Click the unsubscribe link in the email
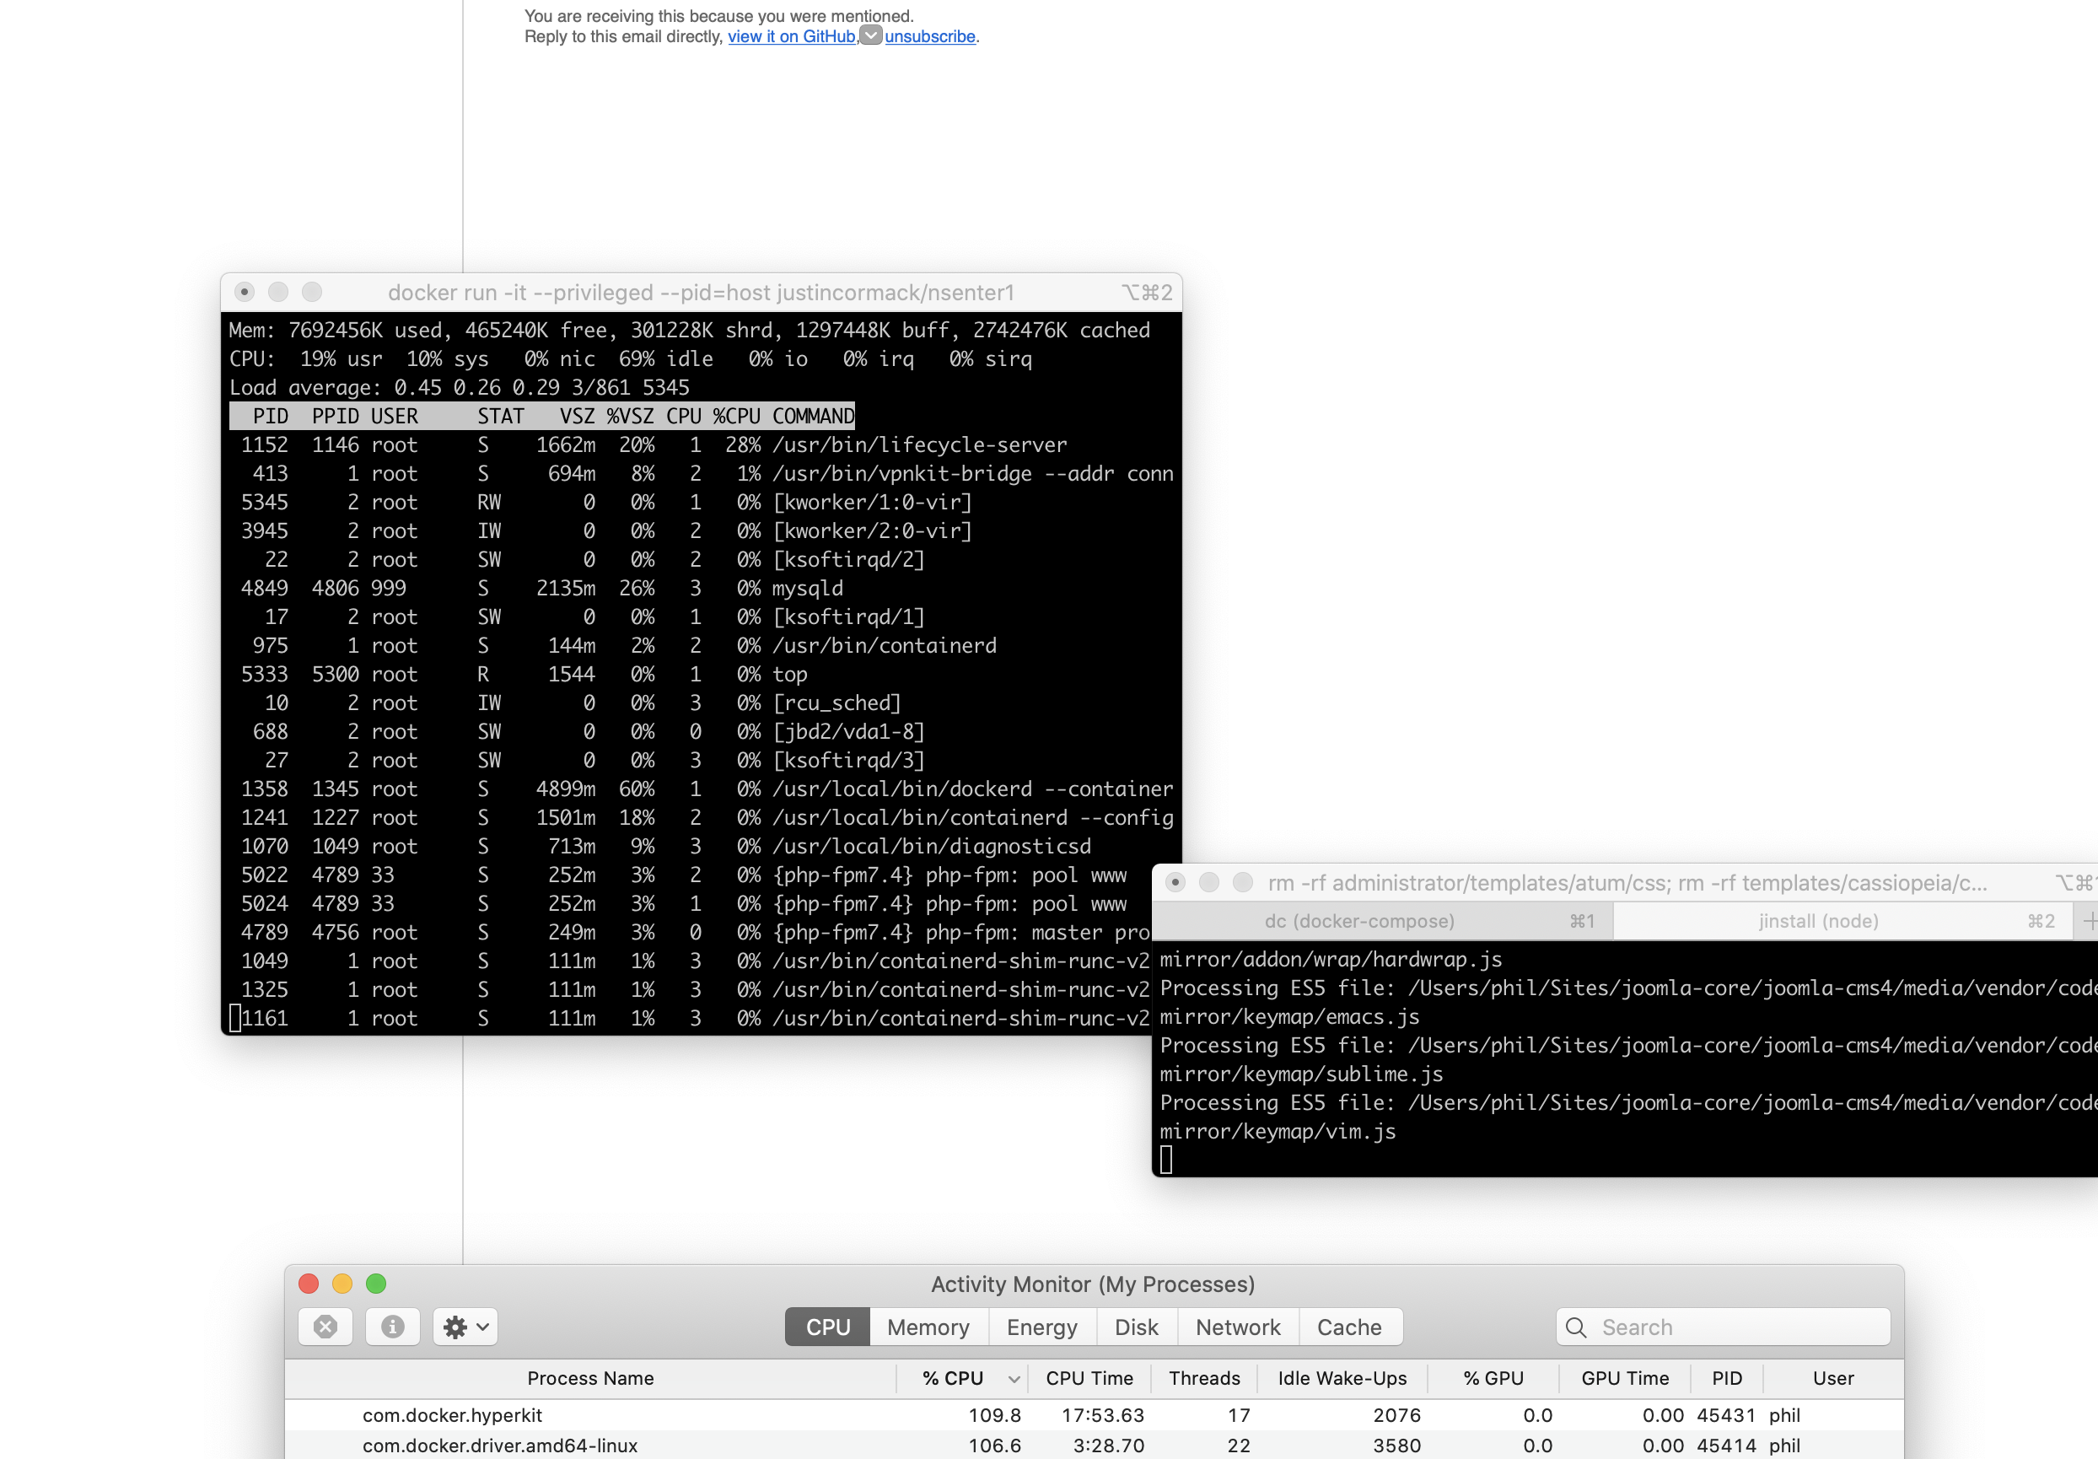This screenshot has width=2098, height=1459. click(x=929, y=36)
